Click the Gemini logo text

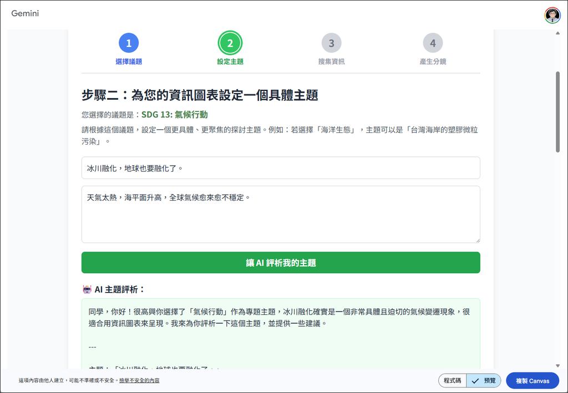click(25, 13)
